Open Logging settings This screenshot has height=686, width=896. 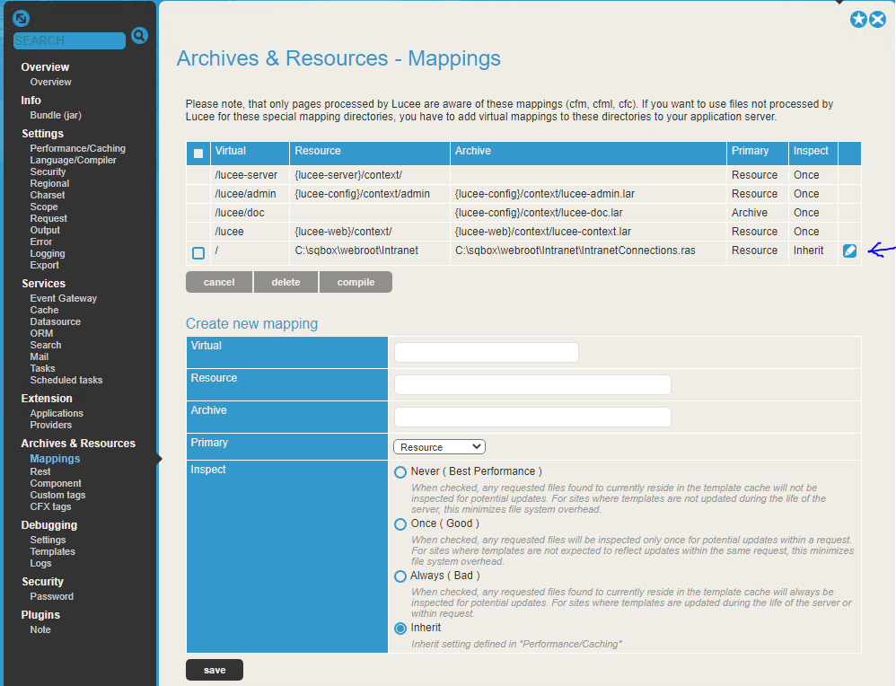(x=48, y=253)
